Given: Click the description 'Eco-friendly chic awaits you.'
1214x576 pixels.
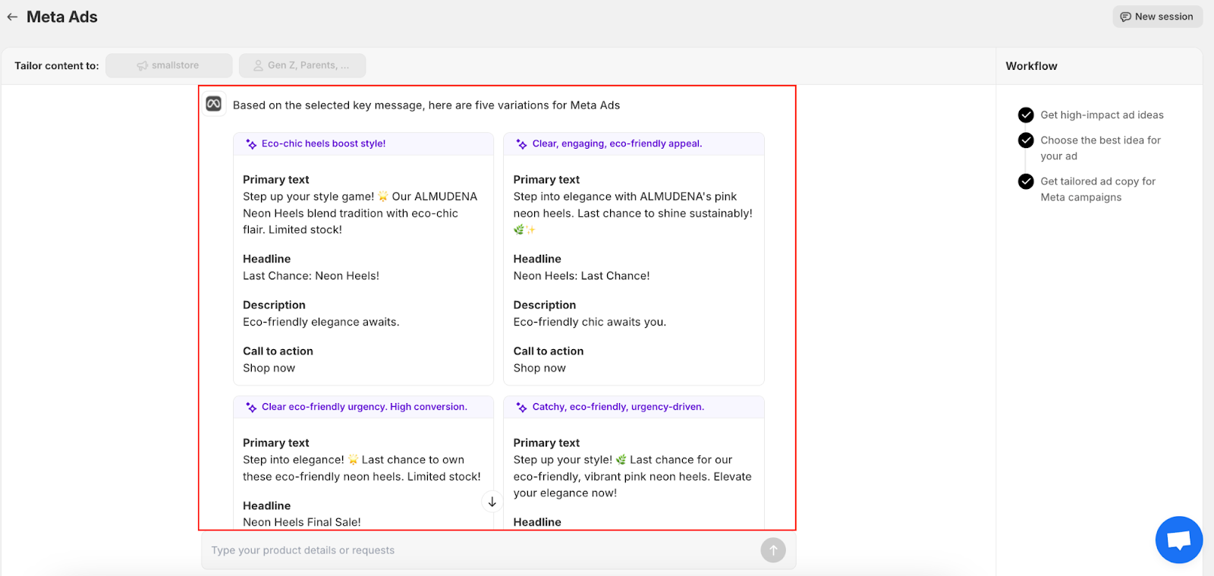Looking at the screenshot, I should [x=590, y=323].
